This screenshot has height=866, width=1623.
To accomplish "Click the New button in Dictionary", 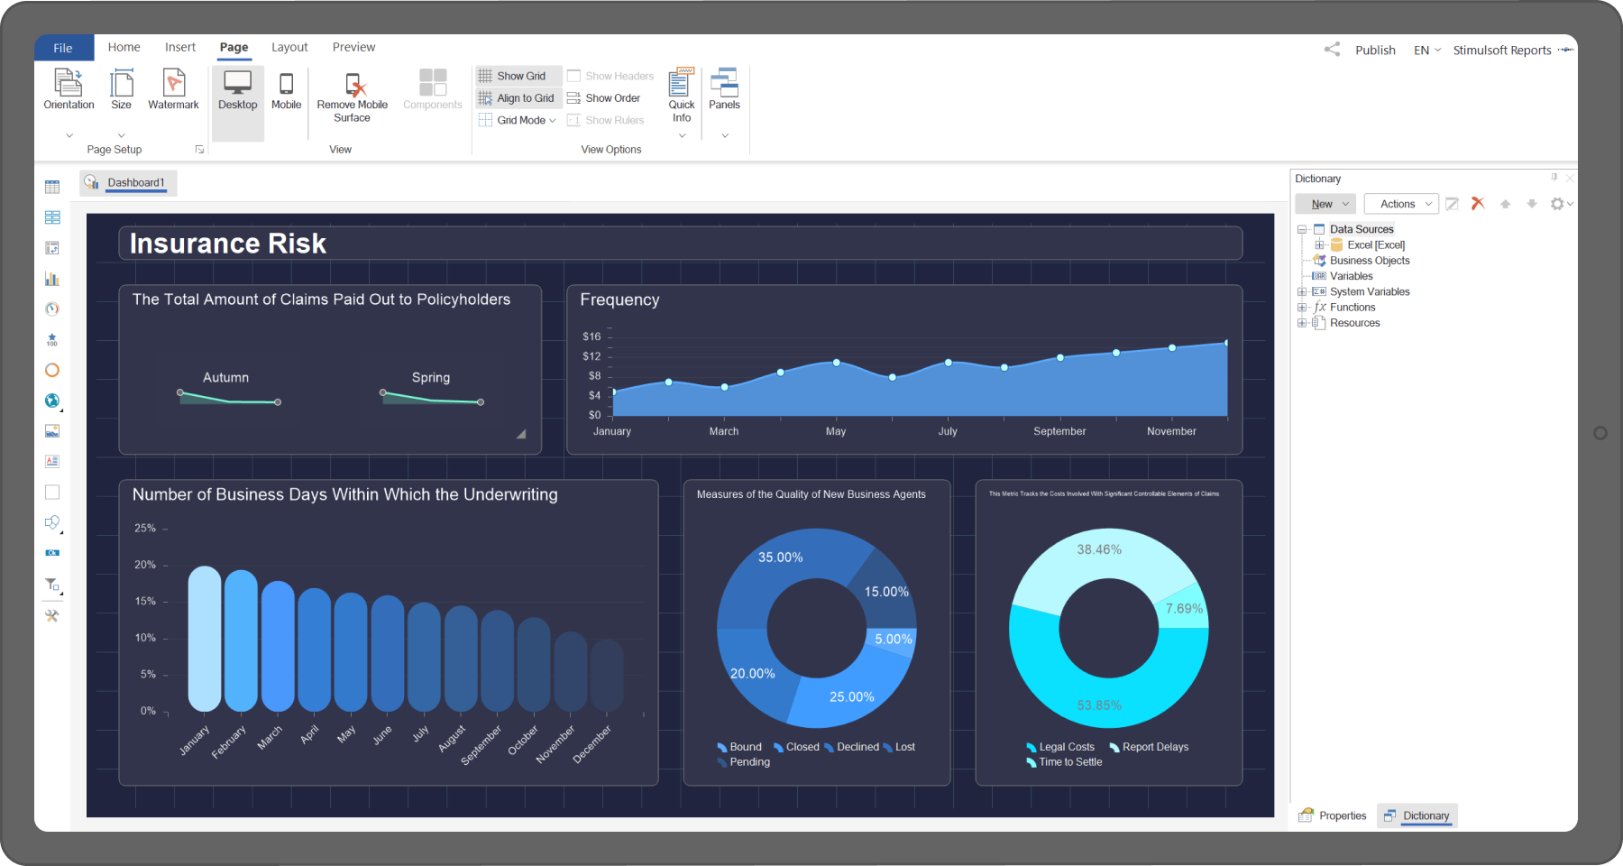I will point(1325,204).
